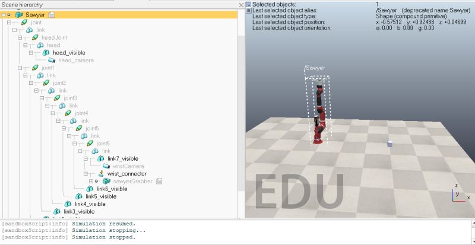This screenshot has width=475, height=245.
Task: Open the script icon next to sawyerGrabber
Action: 159,181
